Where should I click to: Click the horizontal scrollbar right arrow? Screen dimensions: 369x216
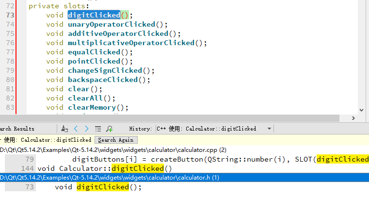[353, 118]
